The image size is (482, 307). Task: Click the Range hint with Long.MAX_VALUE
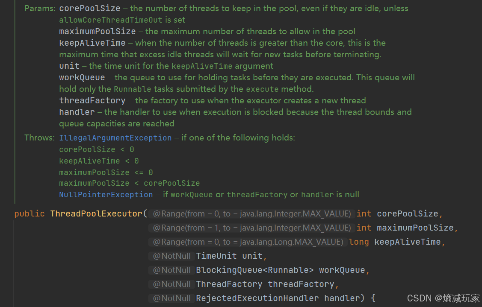point(248,242)
